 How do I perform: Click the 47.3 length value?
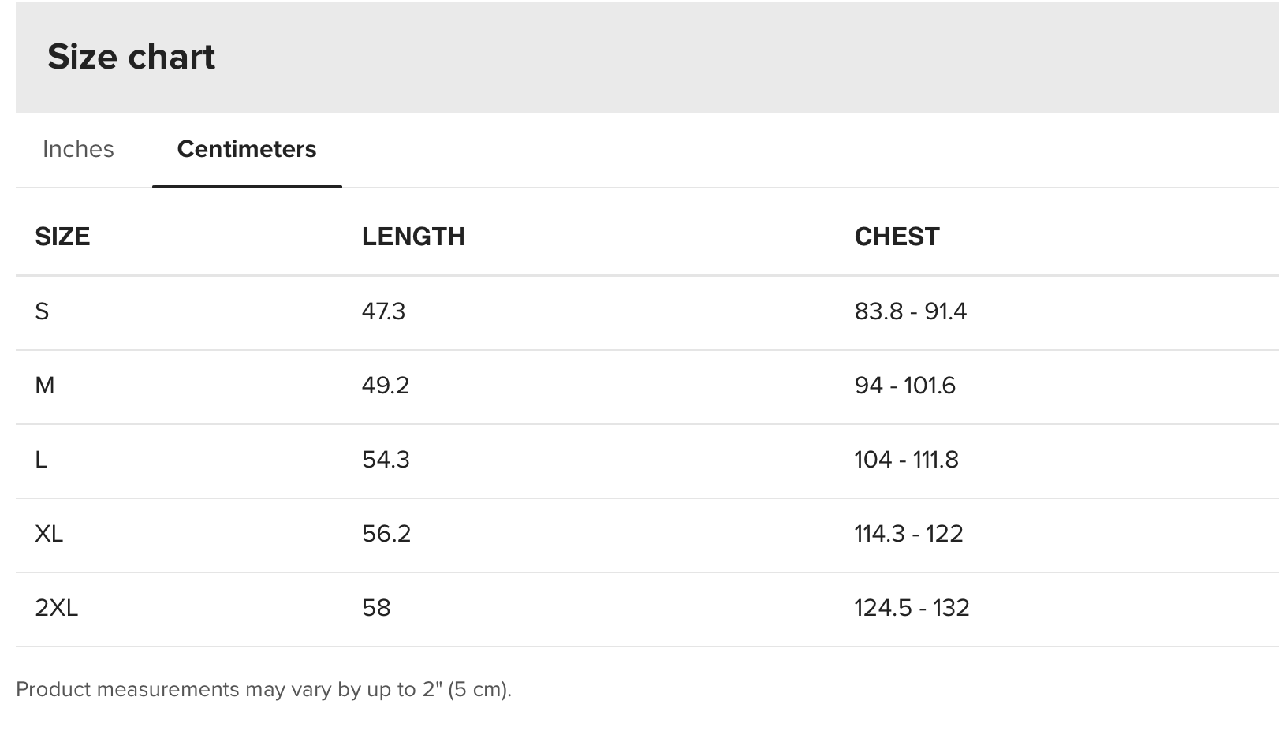[x=383, y=311]
